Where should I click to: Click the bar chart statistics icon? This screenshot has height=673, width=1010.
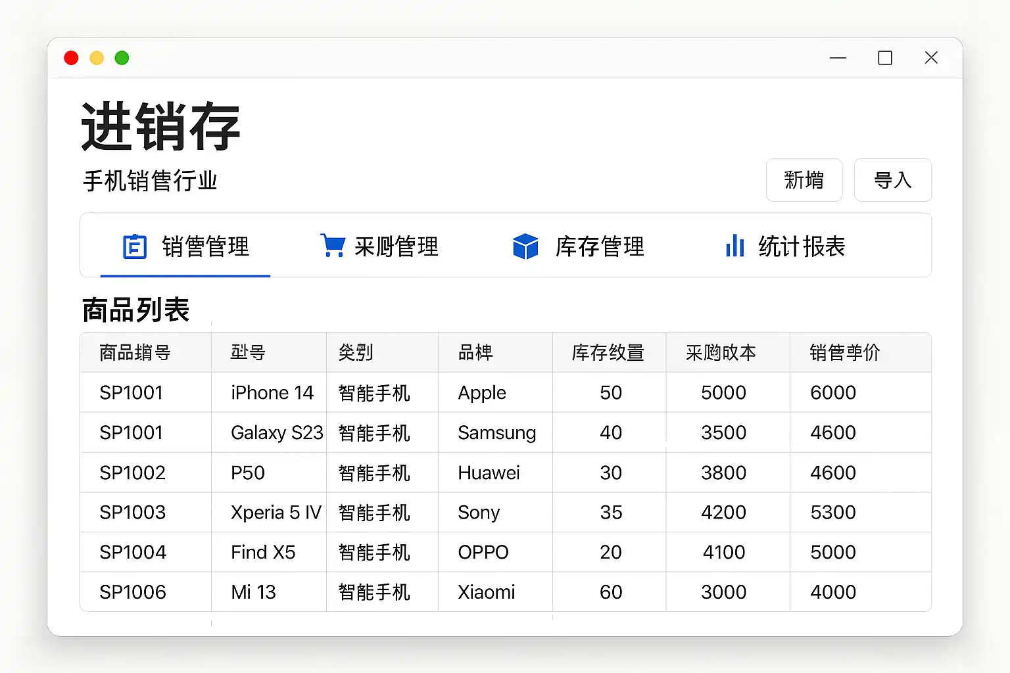734,246
